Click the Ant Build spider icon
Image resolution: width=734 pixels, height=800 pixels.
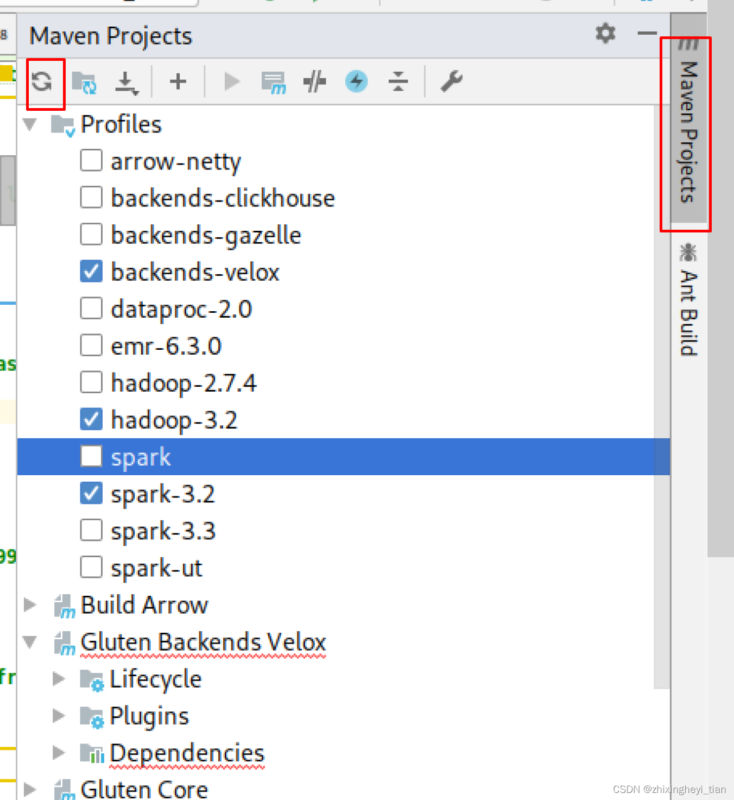click(688, 253)
